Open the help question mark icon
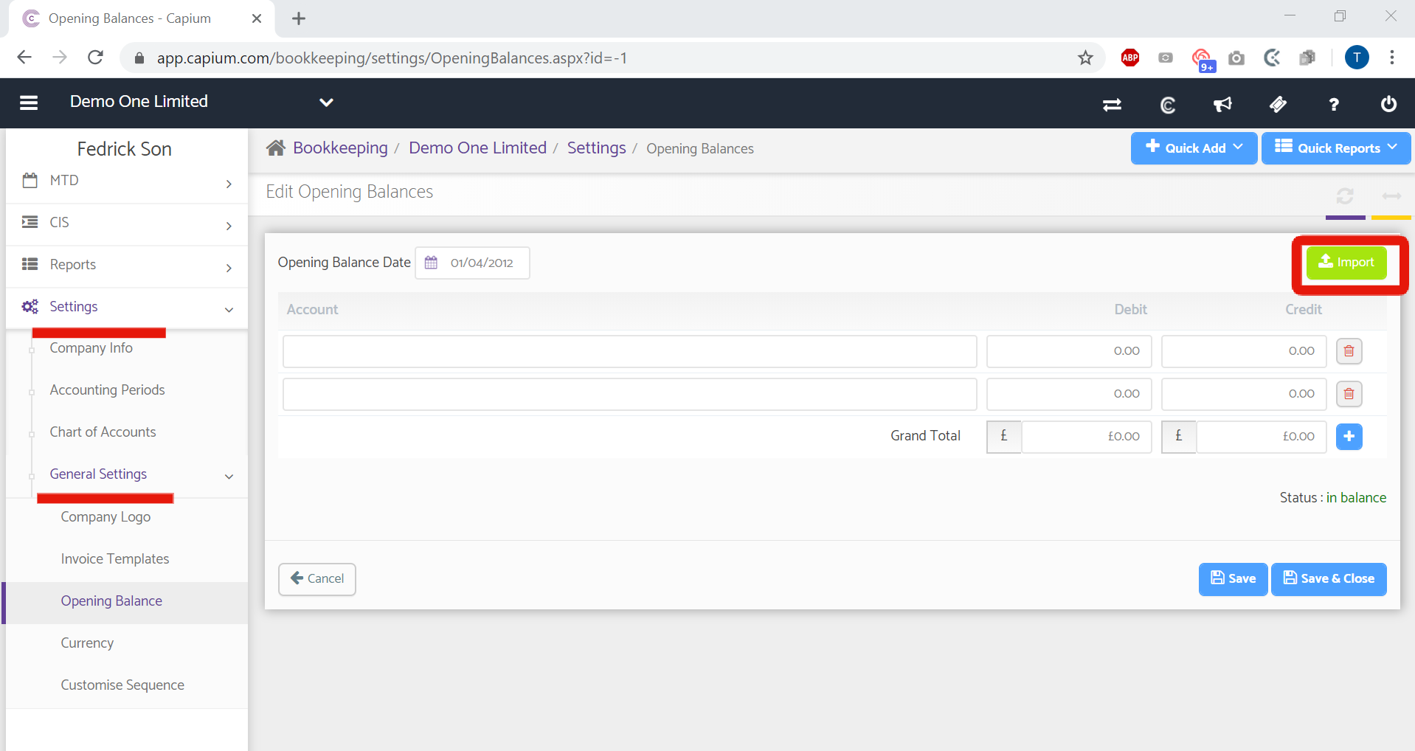This screenshot has height=751, width=1415. click(x=1333, y=105)
